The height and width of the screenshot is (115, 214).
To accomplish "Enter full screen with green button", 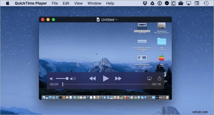I will tap(53, 20).
